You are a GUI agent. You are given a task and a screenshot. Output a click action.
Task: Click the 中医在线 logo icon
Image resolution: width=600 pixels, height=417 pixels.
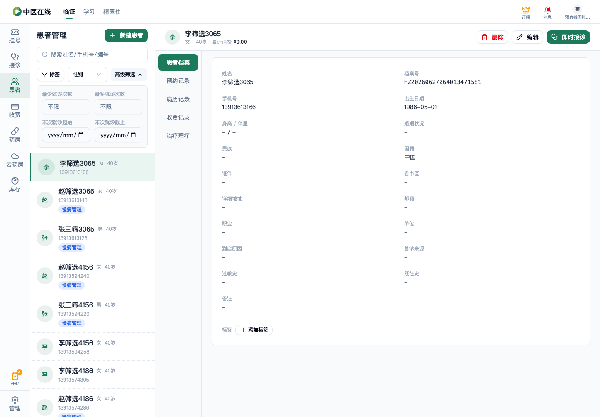click(x=17, y=12)
